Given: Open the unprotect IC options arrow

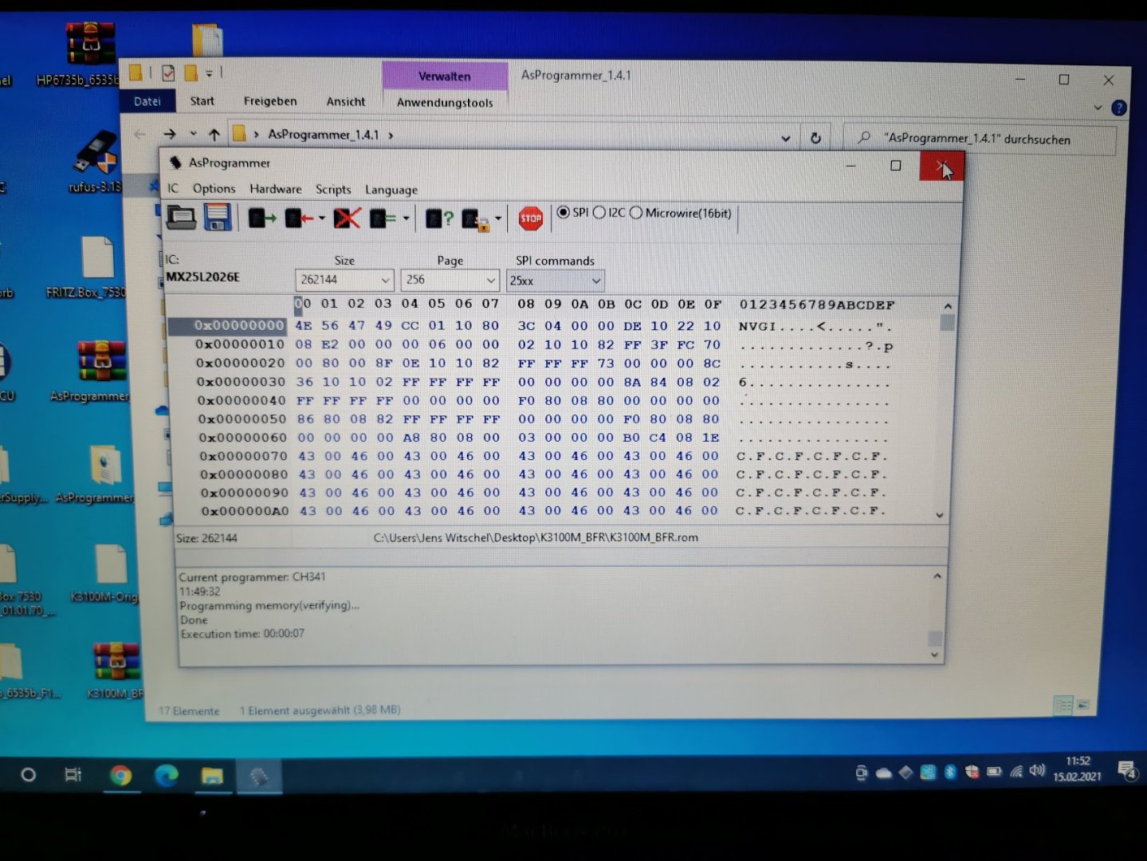Looking at the screenshot, I should pyautogui.click(x=498, y=218).
